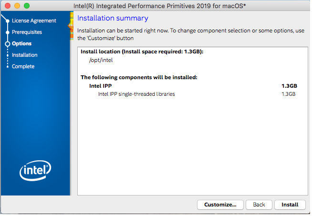Select the Prerequisites step label
The image size is (312, 216).
click(x=27, y=32)
